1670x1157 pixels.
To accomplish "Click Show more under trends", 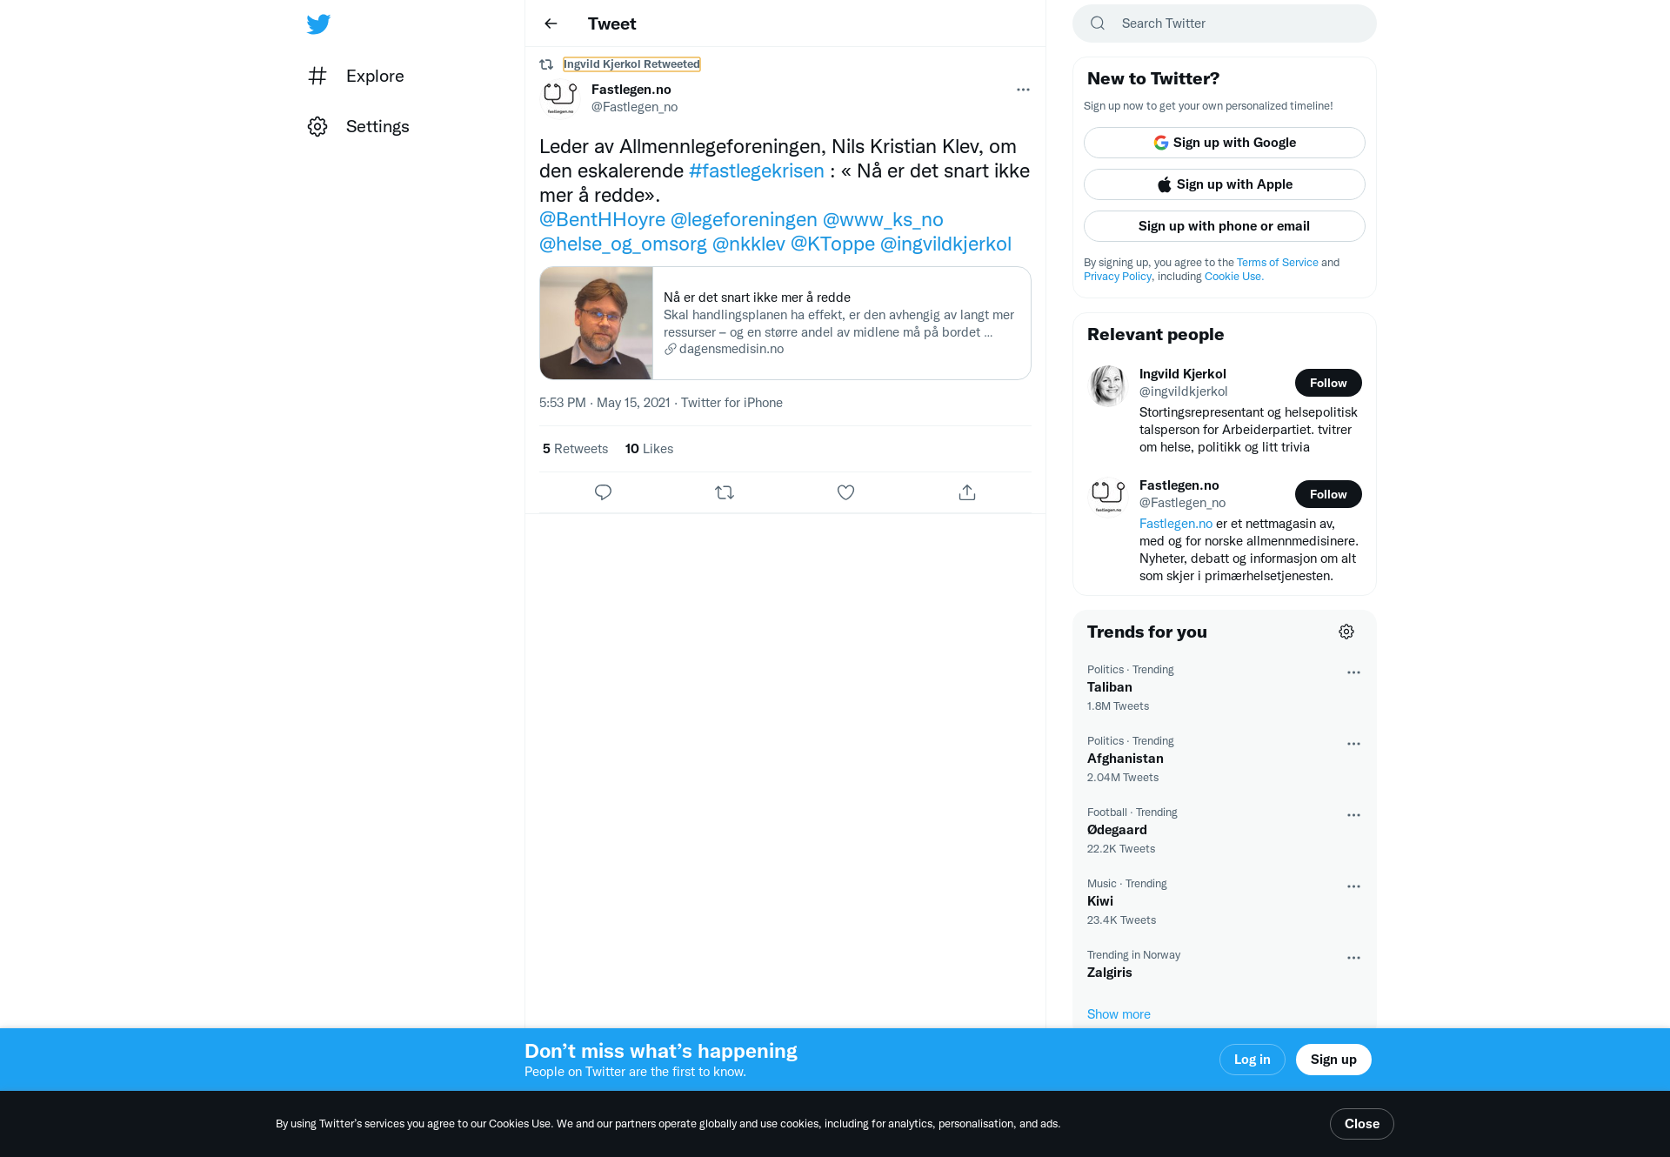I will coord(1119,1014).
